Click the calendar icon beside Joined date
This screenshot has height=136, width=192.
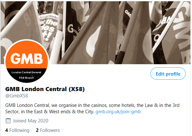[8, 121]
